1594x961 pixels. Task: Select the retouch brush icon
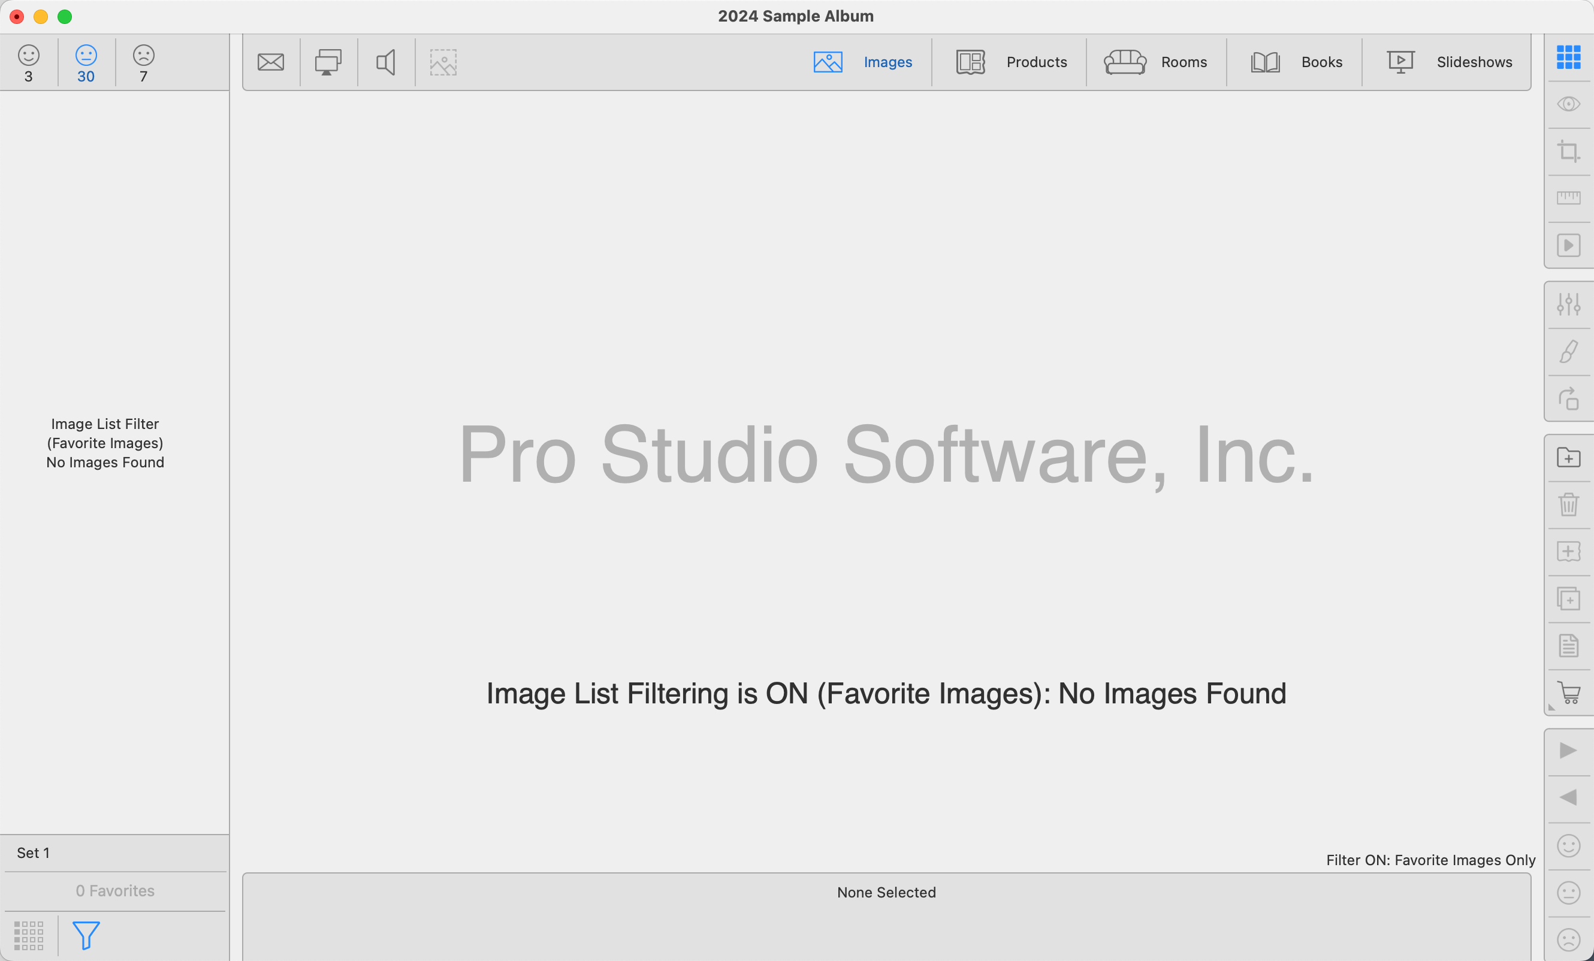1568,351
